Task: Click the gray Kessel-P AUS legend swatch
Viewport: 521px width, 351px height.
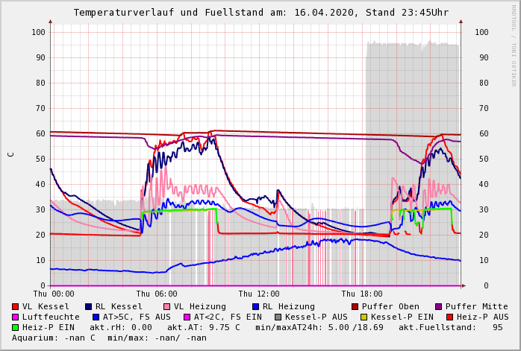Action: pos(278,317)
